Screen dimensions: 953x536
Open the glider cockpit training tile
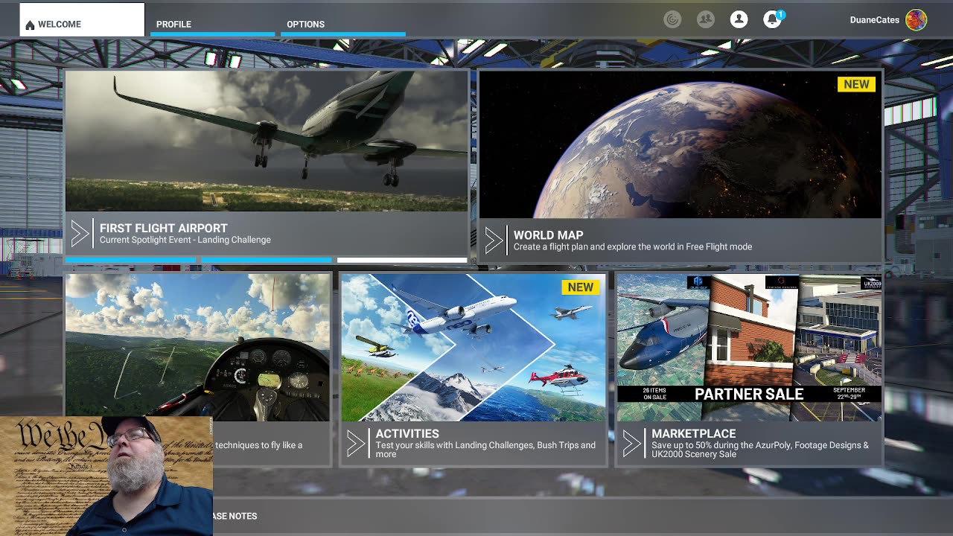197,346
